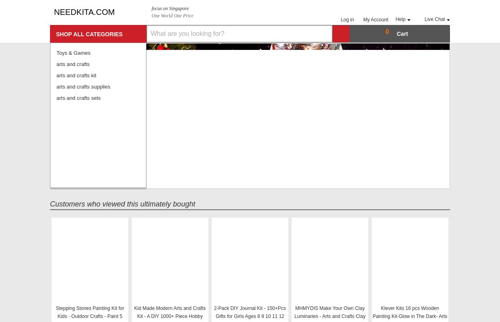Open the shopping Cart
Viewport: 500px width, 322px height.
[402, 34]
